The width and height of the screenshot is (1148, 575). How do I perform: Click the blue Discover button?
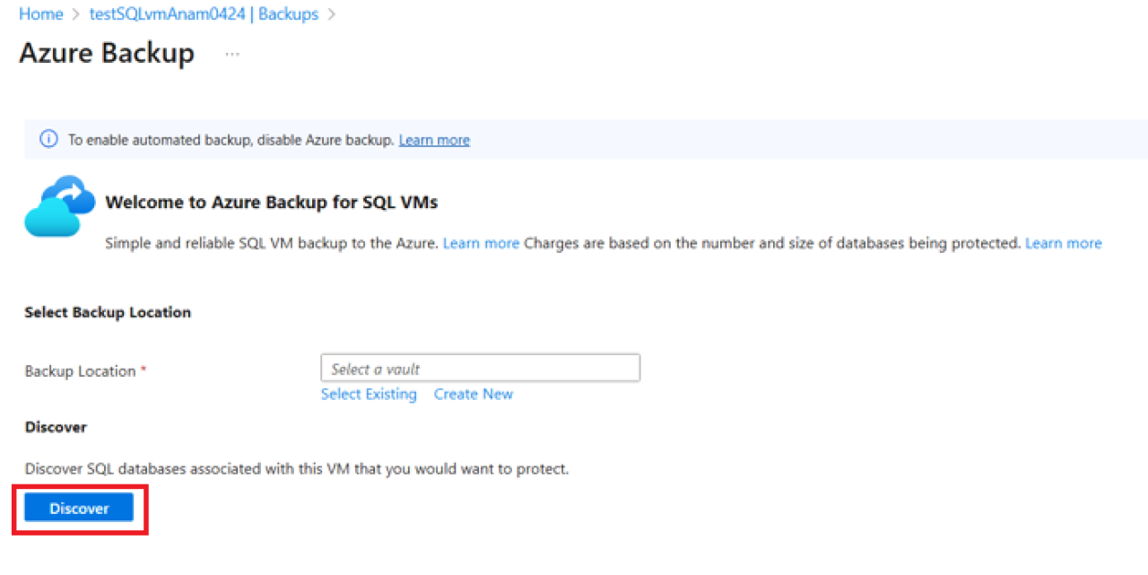(x=79, y=509)
